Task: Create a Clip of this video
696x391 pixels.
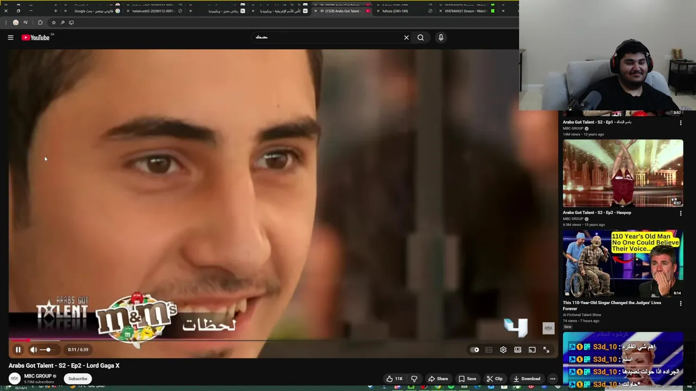Action: coord(494,379)
